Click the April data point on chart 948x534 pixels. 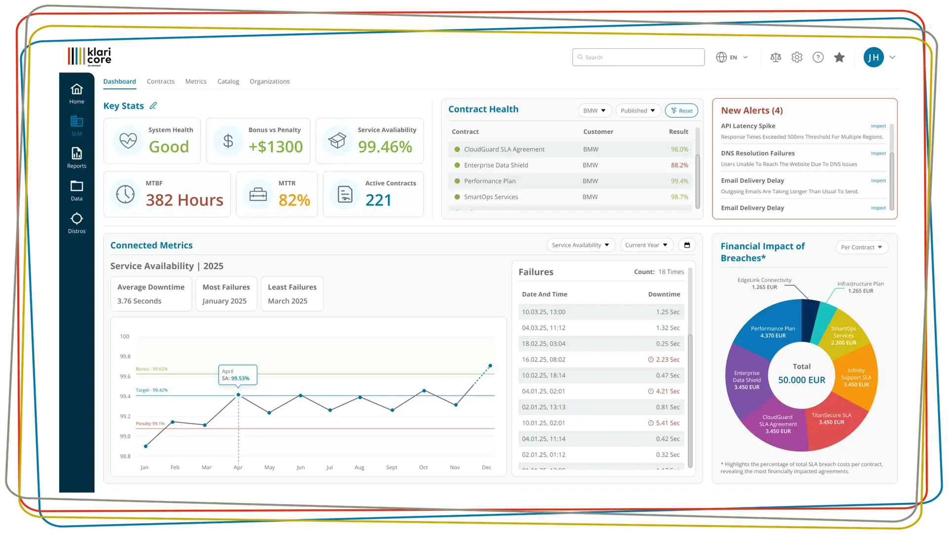(238, 394)
